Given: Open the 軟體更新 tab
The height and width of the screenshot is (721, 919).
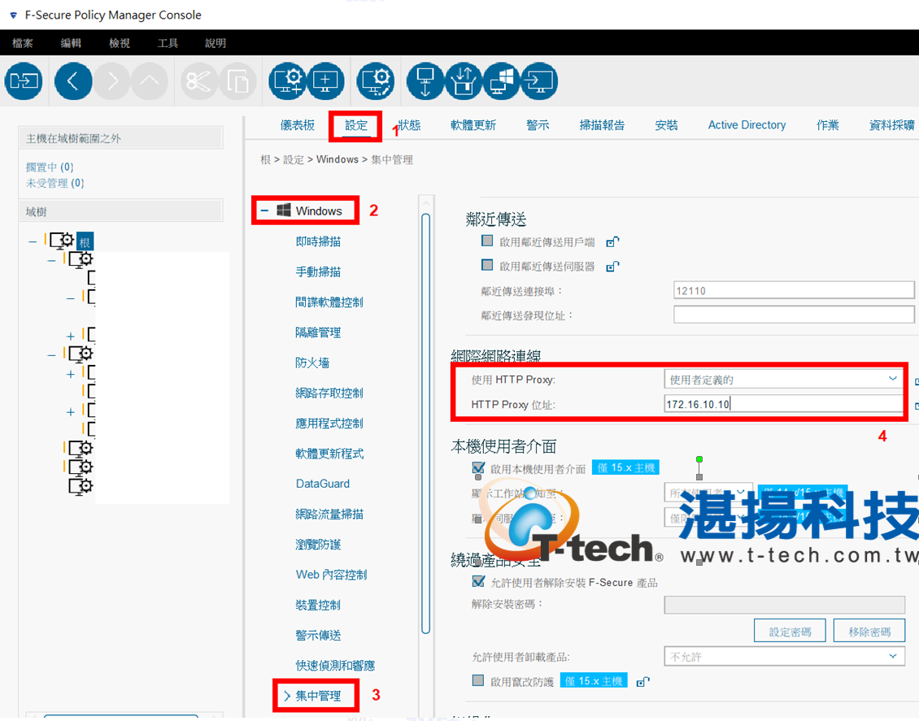Looking at the screenshot, I should pos(473,124).
